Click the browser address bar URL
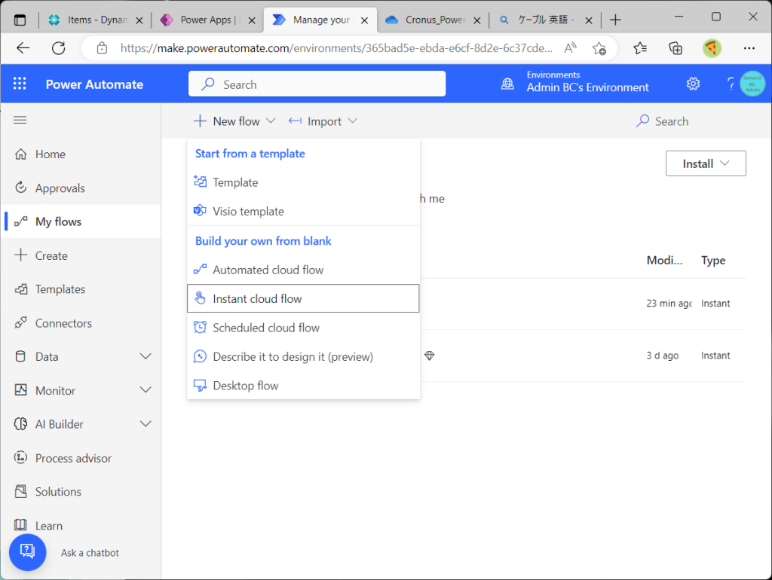This screenshot has height=580, width=772. [336, 47]
